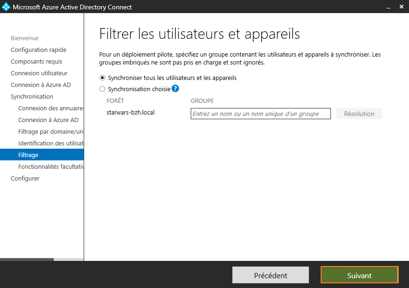Click the Résolution button

coord(359,114)
